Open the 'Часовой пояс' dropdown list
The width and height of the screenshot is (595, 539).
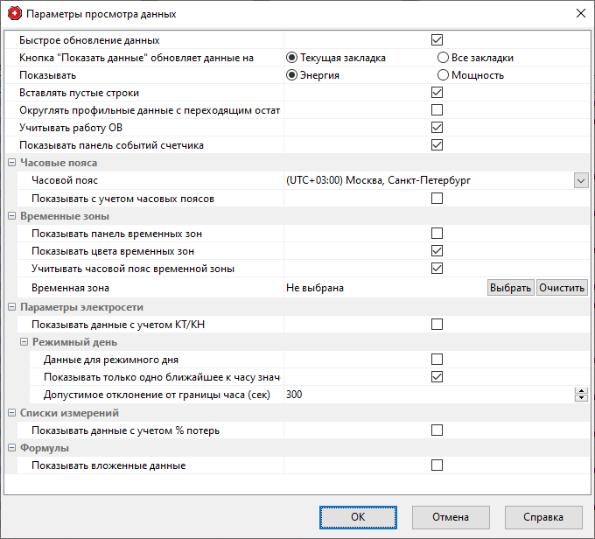(580, 180)
